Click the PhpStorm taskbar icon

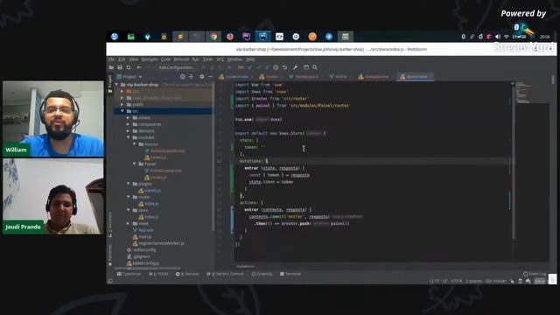pyautogui.click(x=247, y=37)
